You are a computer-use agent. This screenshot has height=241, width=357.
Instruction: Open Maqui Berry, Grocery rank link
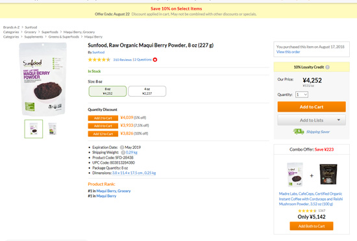(x=114, y=191)
